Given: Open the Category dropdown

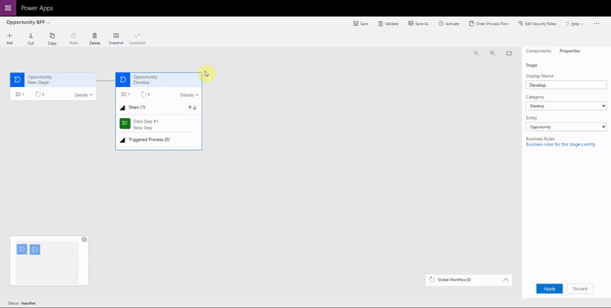Looking at the screenshot, I should [x=566, y=106].
